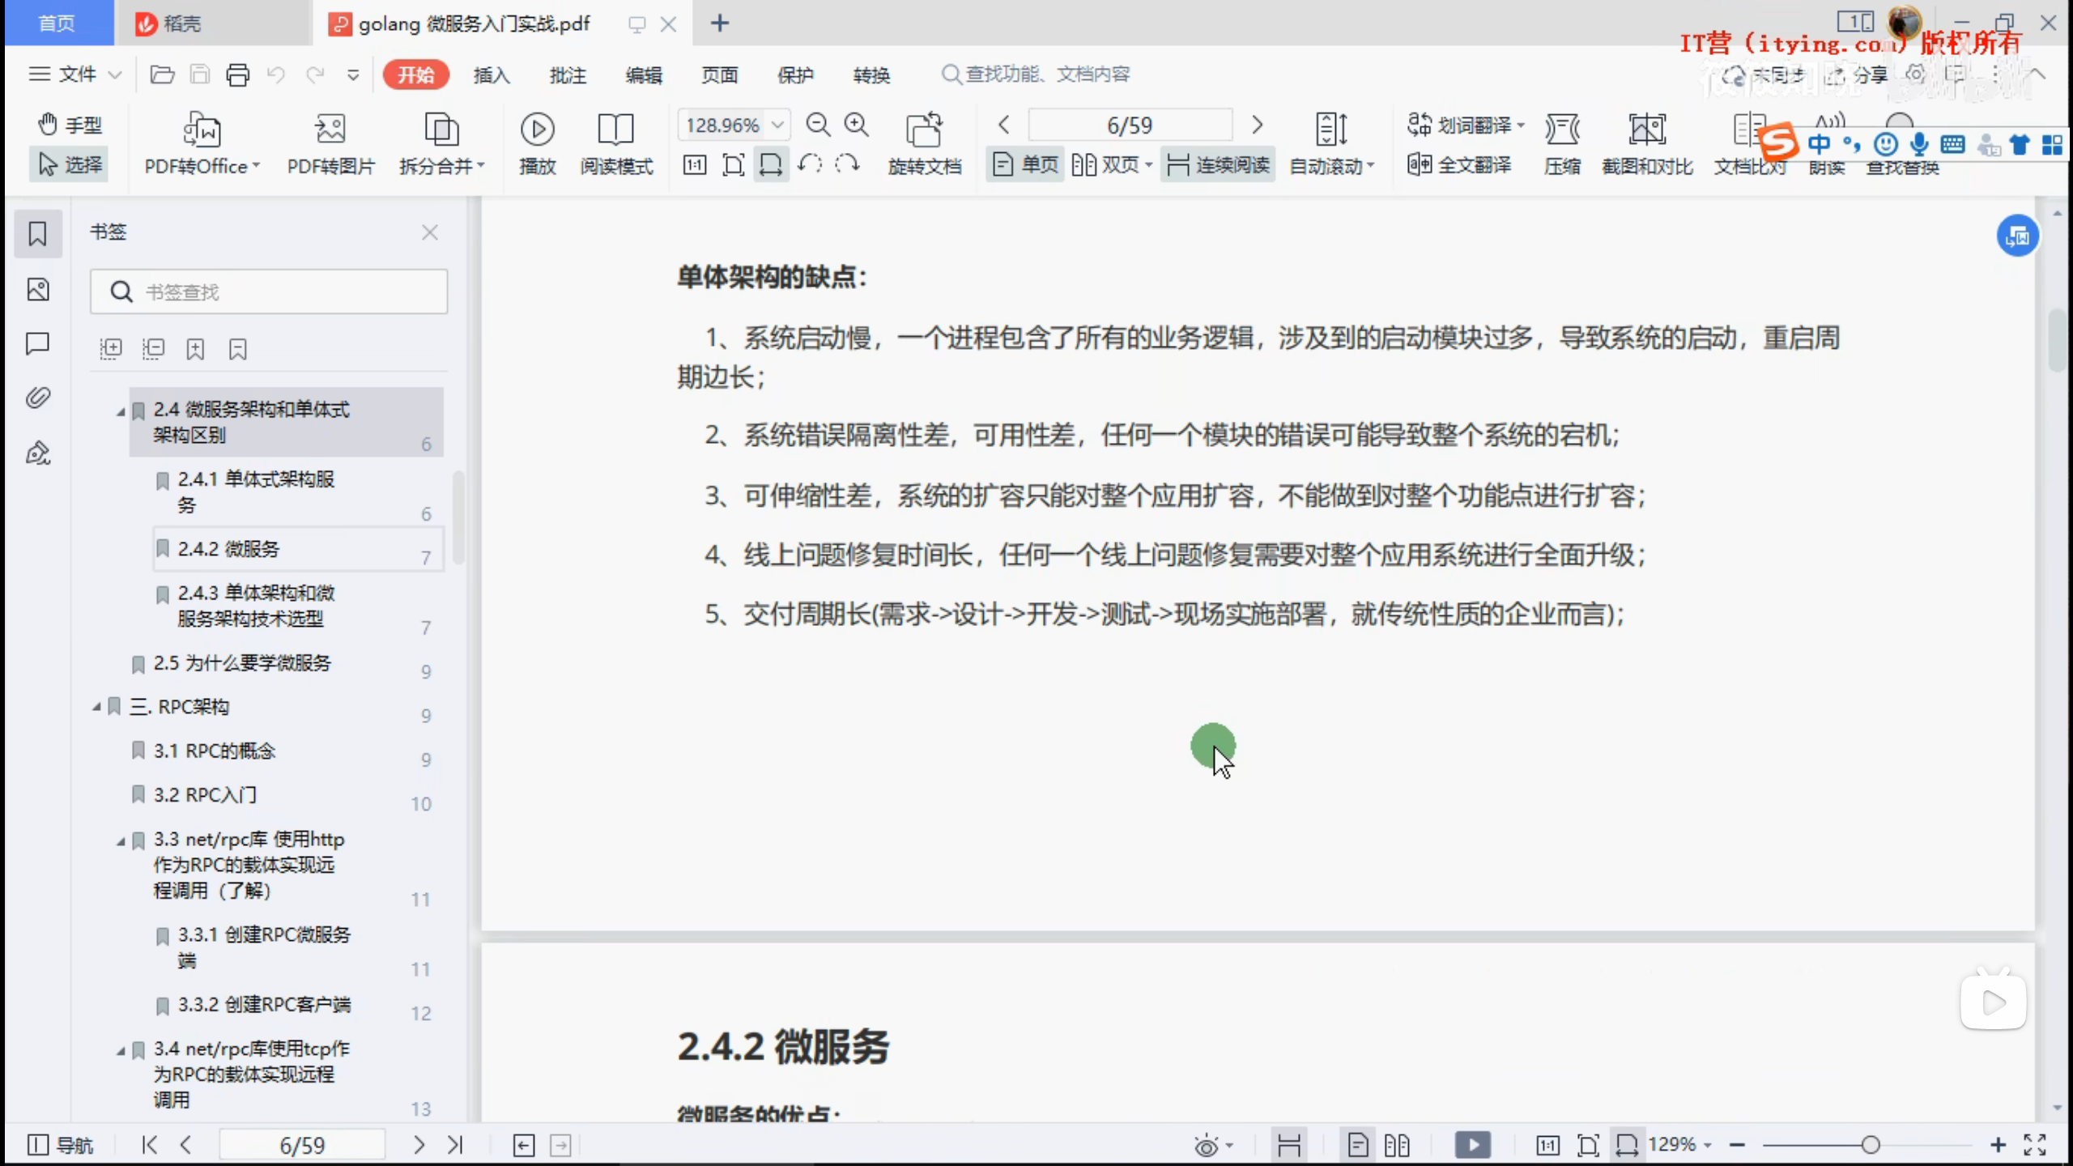Switch to the 开始 ribbon tab

click(416, 74)
